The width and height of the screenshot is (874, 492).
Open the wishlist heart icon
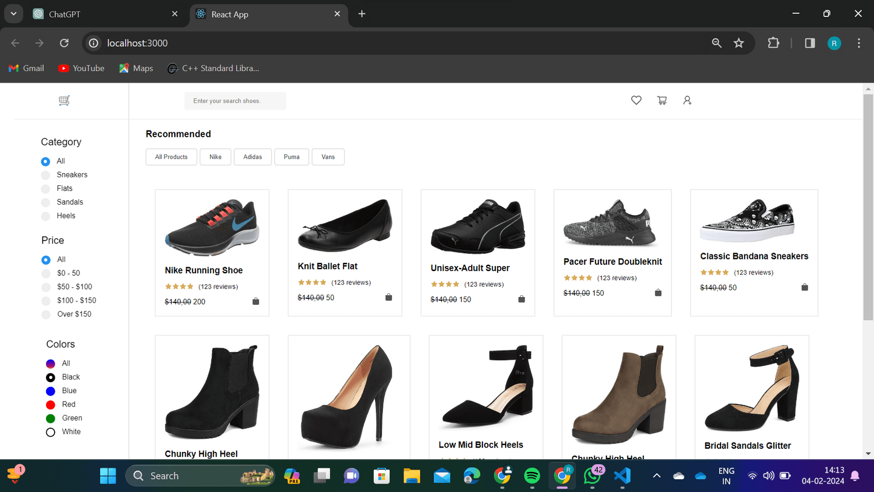636,100
